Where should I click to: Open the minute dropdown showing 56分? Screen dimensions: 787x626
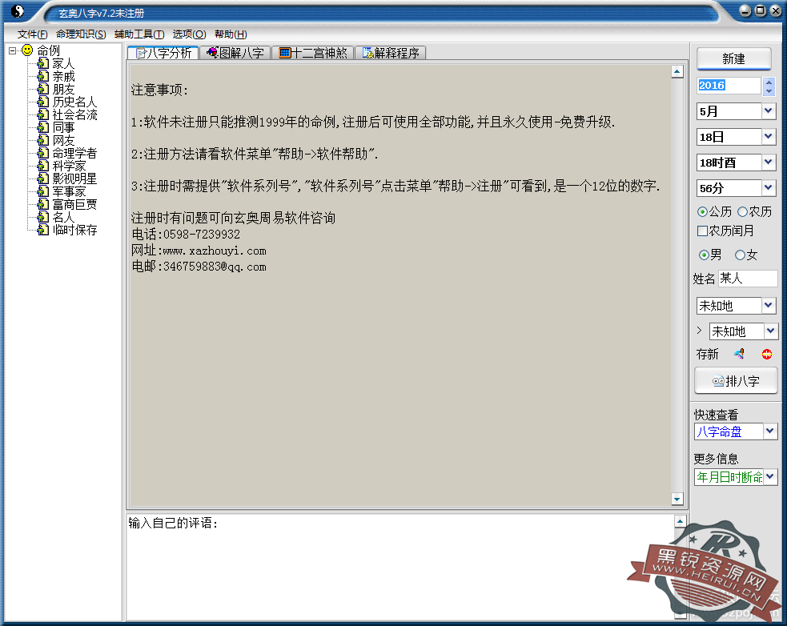coord(769,188)
